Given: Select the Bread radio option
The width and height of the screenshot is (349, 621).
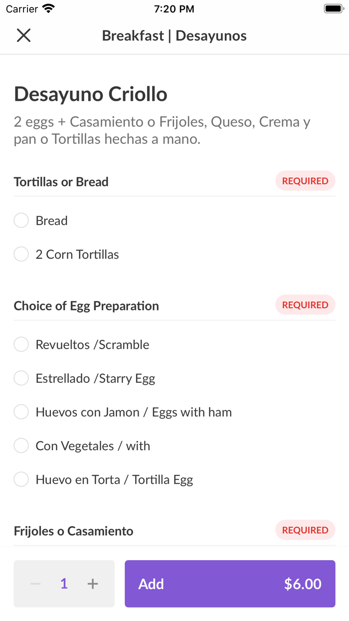Looking at the screenshot, I should (21, 221).
